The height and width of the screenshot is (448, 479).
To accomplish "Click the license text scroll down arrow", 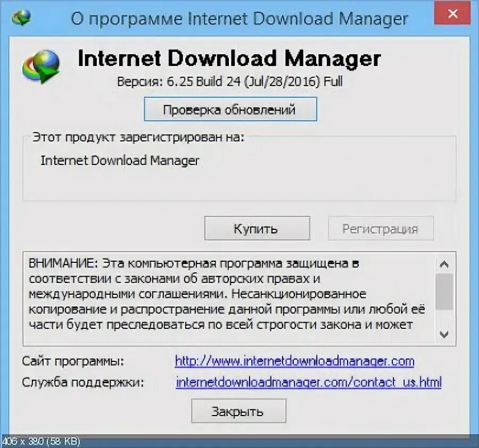I will click(x=444, y=334).
